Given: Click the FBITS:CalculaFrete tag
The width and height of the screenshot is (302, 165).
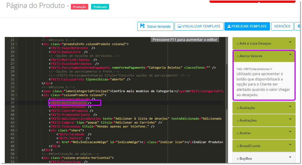Looking at the screenshot, I should click(67, 80).
